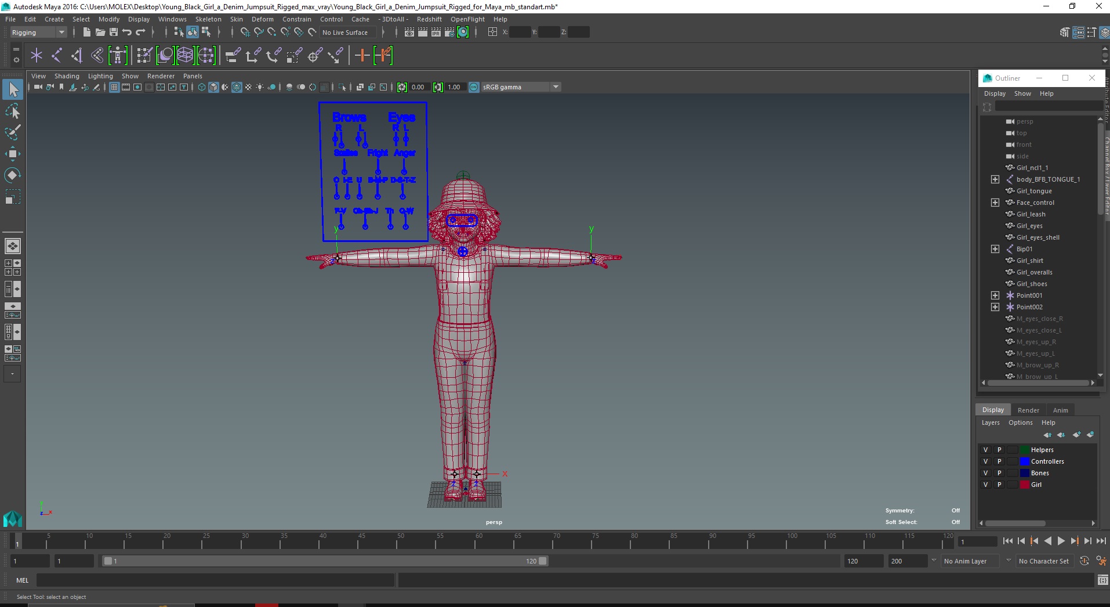Click the Set Key plus shelf icon
Screen dimensions: 1110x607
[362, 56]
